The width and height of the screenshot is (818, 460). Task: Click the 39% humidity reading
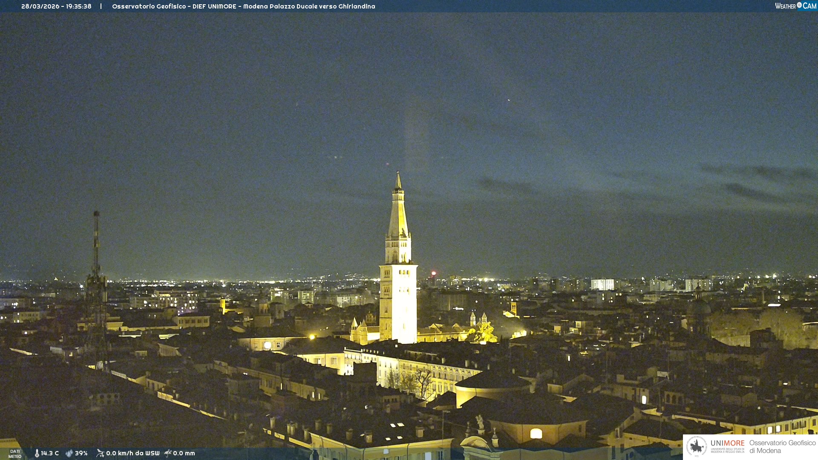pos(81,453)
